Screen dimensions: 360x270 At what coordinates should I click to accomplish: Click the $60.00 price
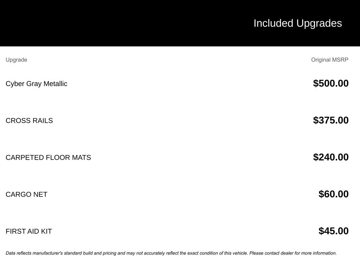point(333,194)
